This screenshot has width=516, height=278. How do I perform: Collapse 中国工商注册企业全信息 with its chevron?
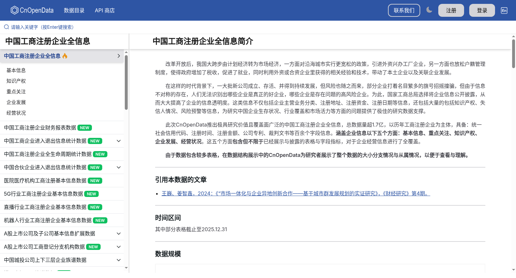(119, 56)
